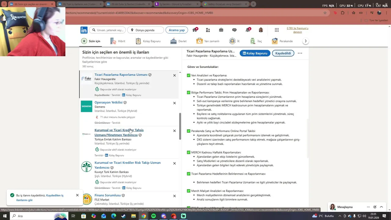
Task: Open the Chrome profile avatar
Action: coord(379,13)
